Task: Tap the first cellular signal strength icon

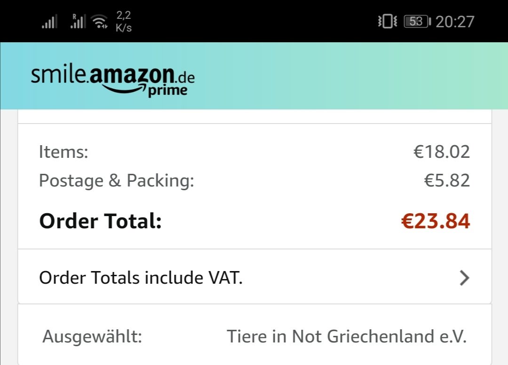Action: [x=49, y=21]
